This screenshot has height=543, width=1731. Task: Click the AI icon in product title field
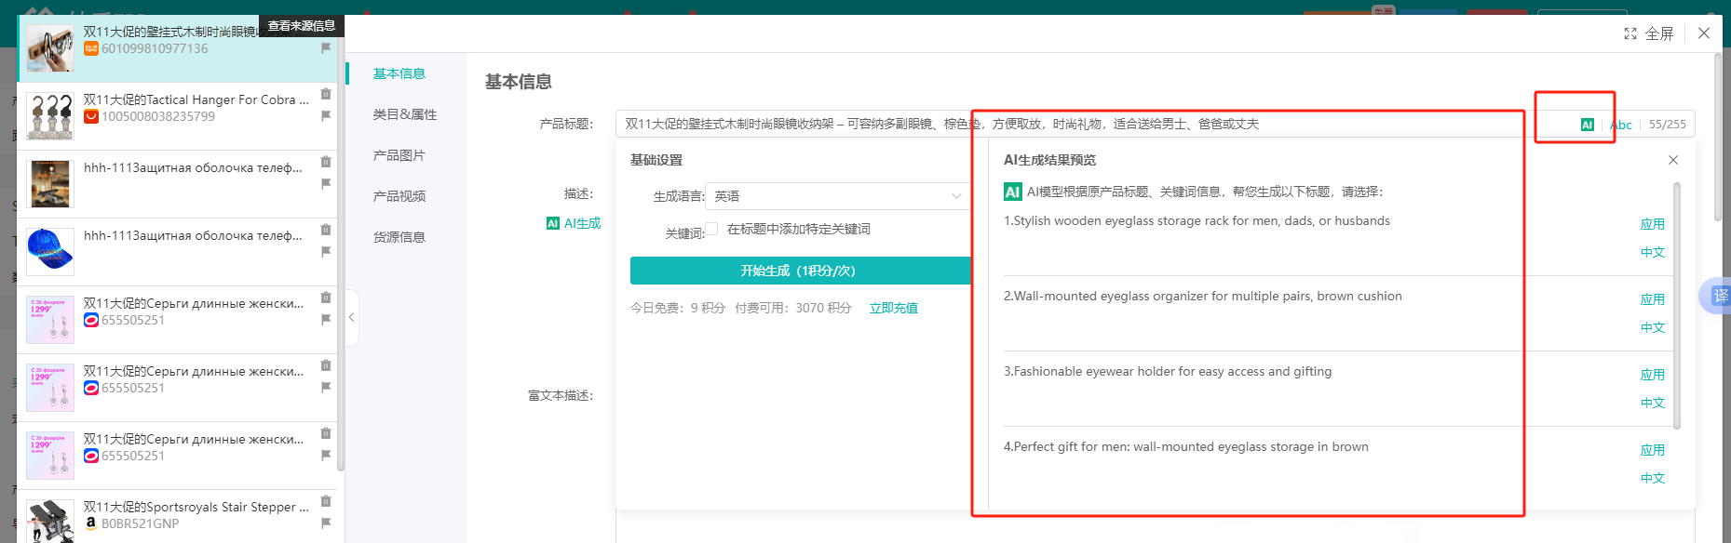coord(1587,125)
